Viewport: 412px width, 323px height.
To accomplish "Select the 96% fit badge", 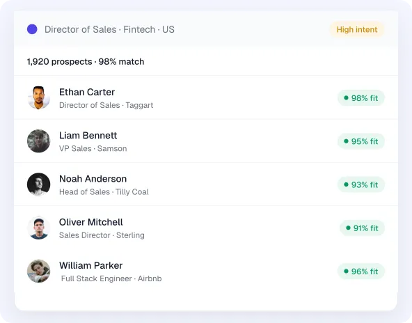I will click(361, 271).
